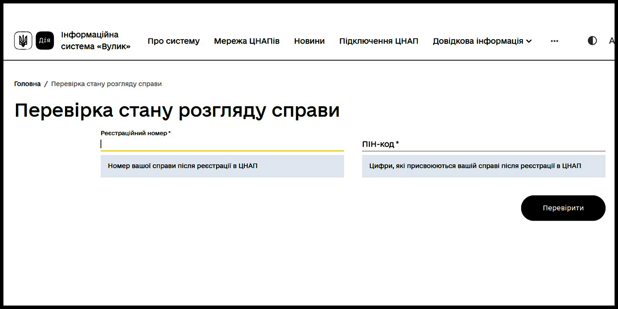Click the Інформаційна система «Вулик» site title

point(96,40)
